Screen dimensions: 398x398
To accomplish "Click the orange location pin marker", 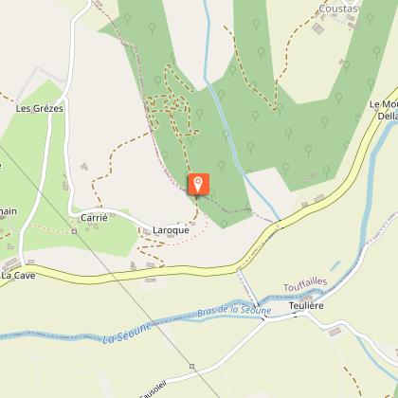I will 198,184.
